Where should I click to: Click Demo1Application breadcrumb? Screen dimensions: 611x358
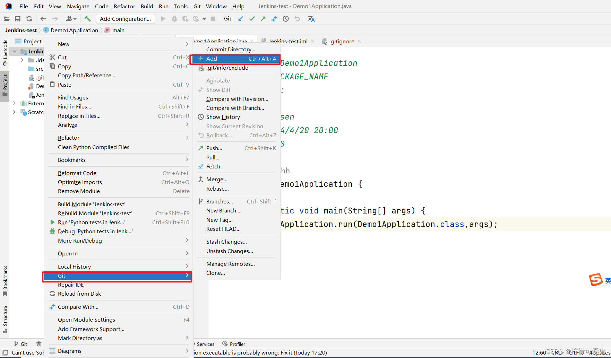pos(71,30)
